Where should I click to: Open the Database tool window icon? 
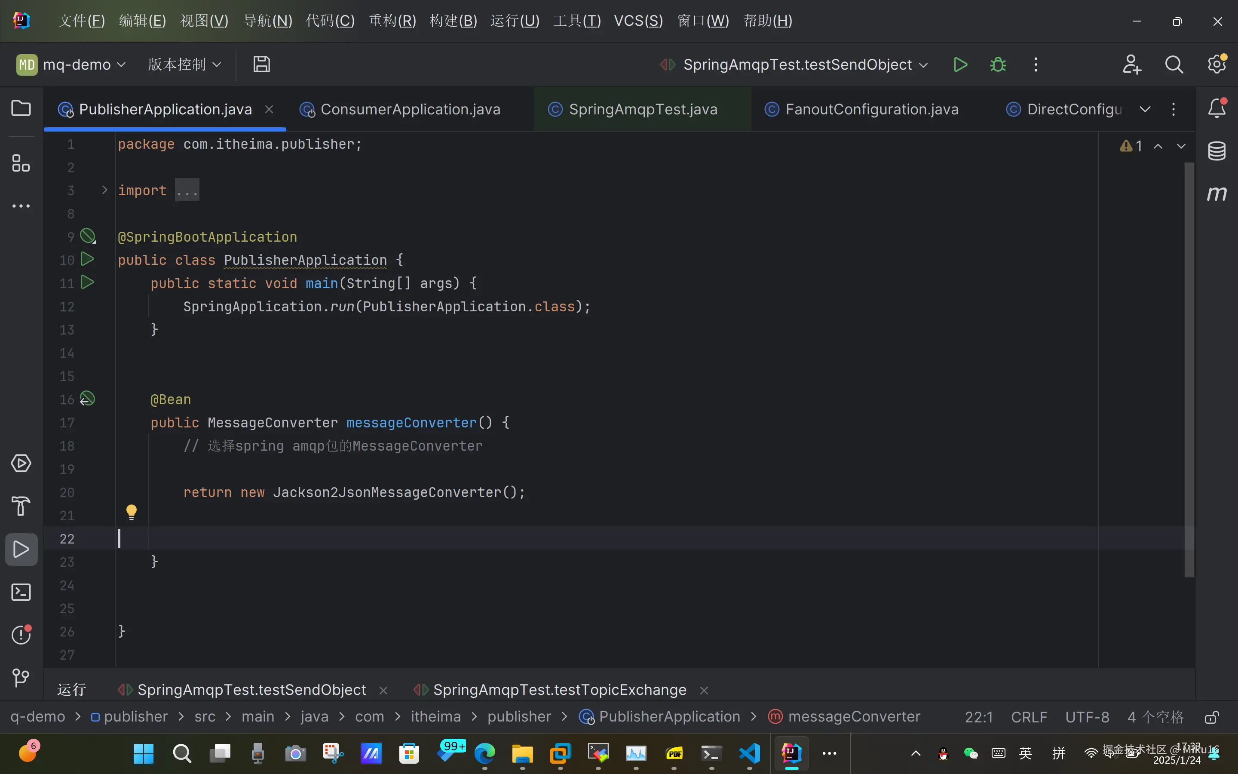(1217, 150)
